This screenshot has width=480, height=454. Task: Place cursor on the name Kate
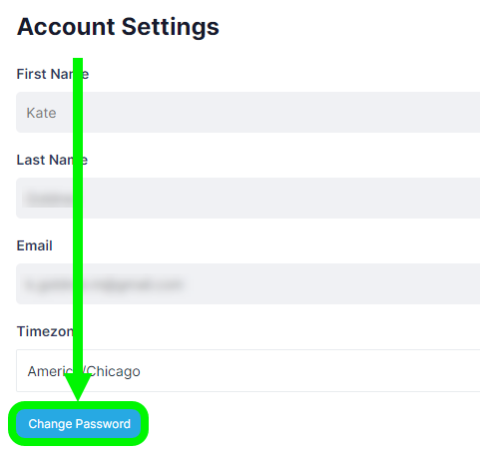point(41,113)
